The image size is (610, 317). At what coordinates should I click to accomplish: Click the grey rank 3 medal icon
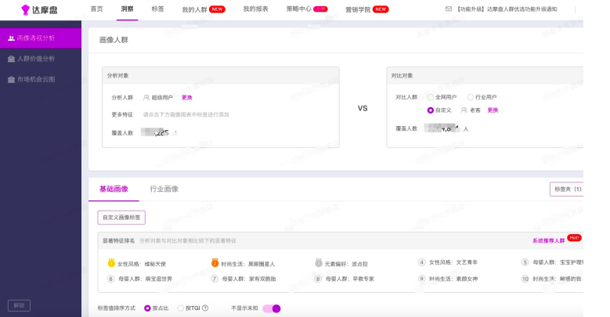319,263
